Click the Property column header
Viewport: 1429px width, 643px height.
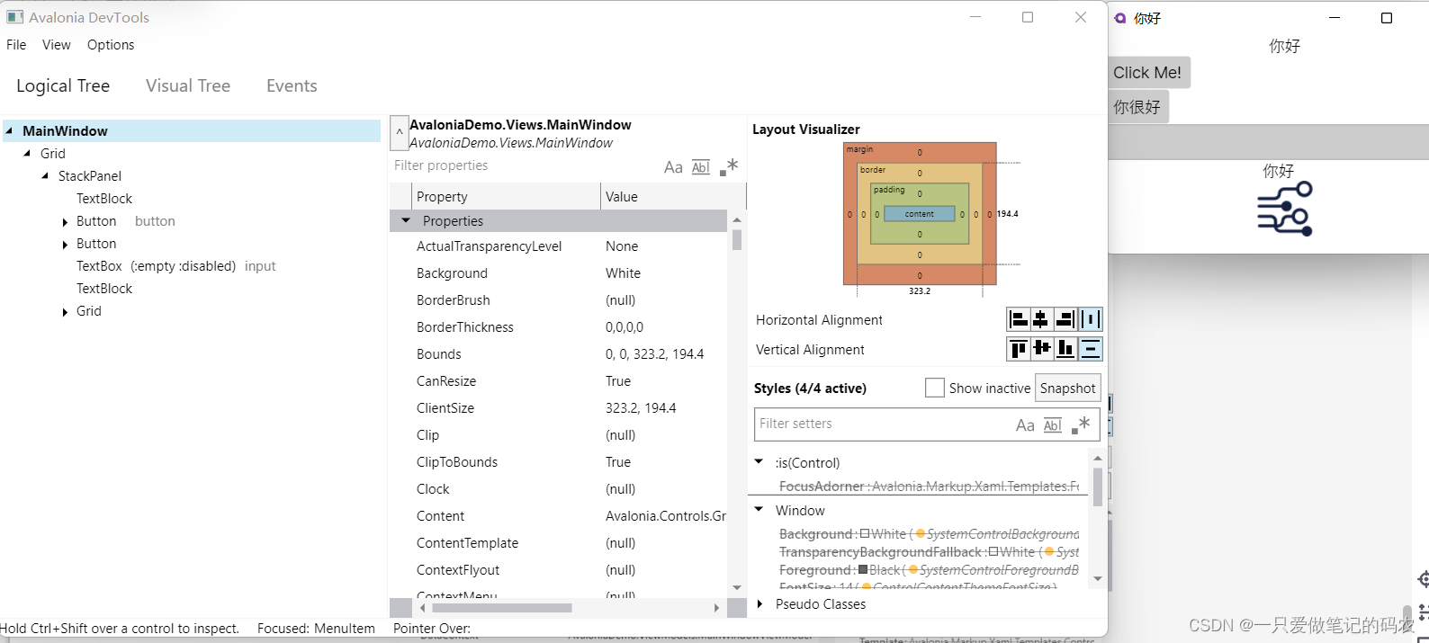[506, 197]
